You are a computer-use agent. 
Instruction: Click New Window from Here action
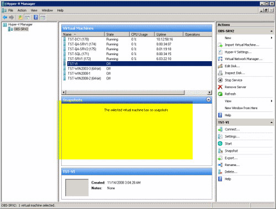[241, 108]
